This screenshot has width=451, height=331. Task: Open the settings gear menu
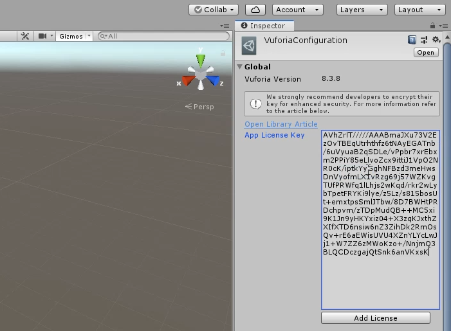(x=436, y=40)
